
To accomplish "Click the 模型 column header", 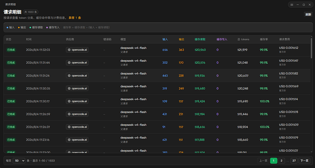I will [123, 39].
